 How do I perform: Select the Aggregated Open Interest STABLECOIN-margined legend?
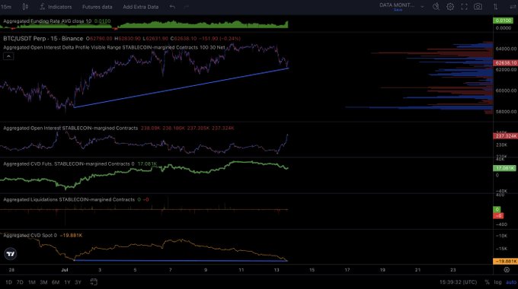pos(70,128)
